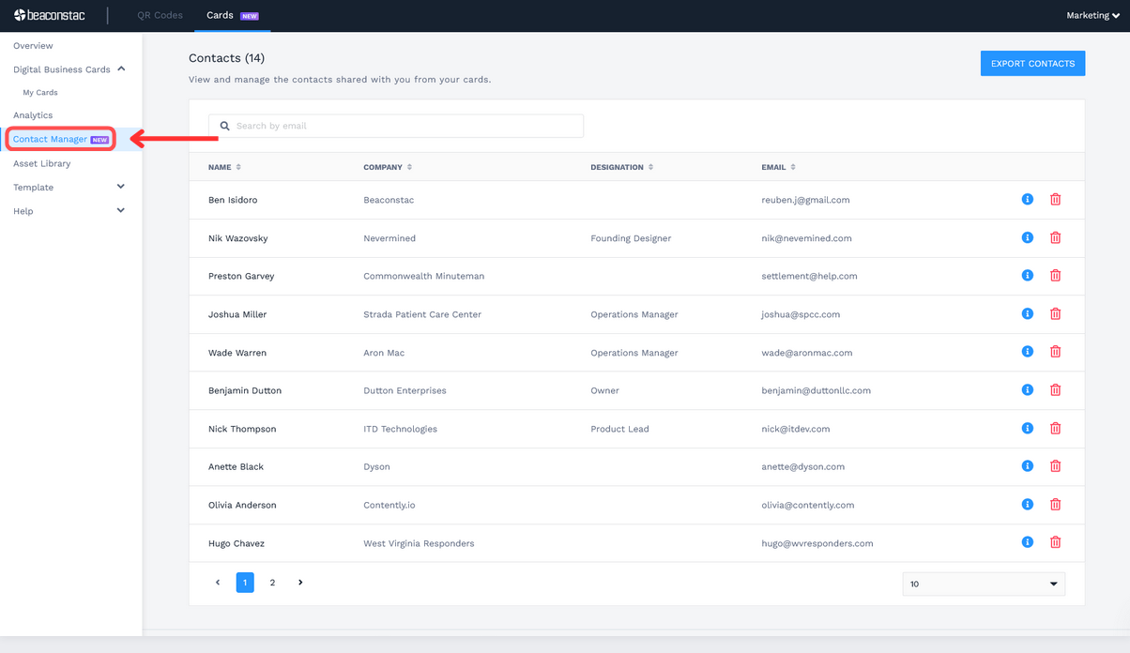Delete the Nik Wazovsky contact
This screenshot has height=653, width=1130.
pyautogui.click(x=1055, y=237)
